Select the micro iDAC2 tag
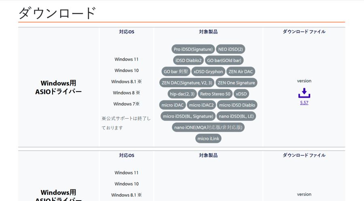364x201 pixels. point(201,105)
